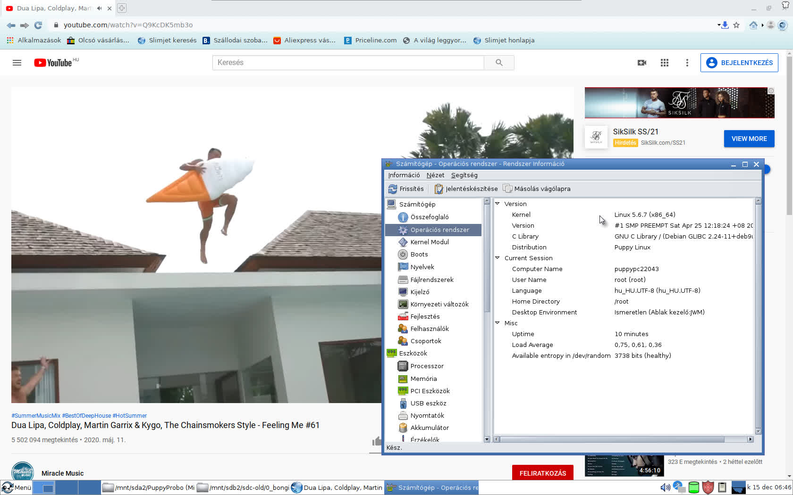Click the Eszközök tree category

pyautogui.click(x=413, y=353)
